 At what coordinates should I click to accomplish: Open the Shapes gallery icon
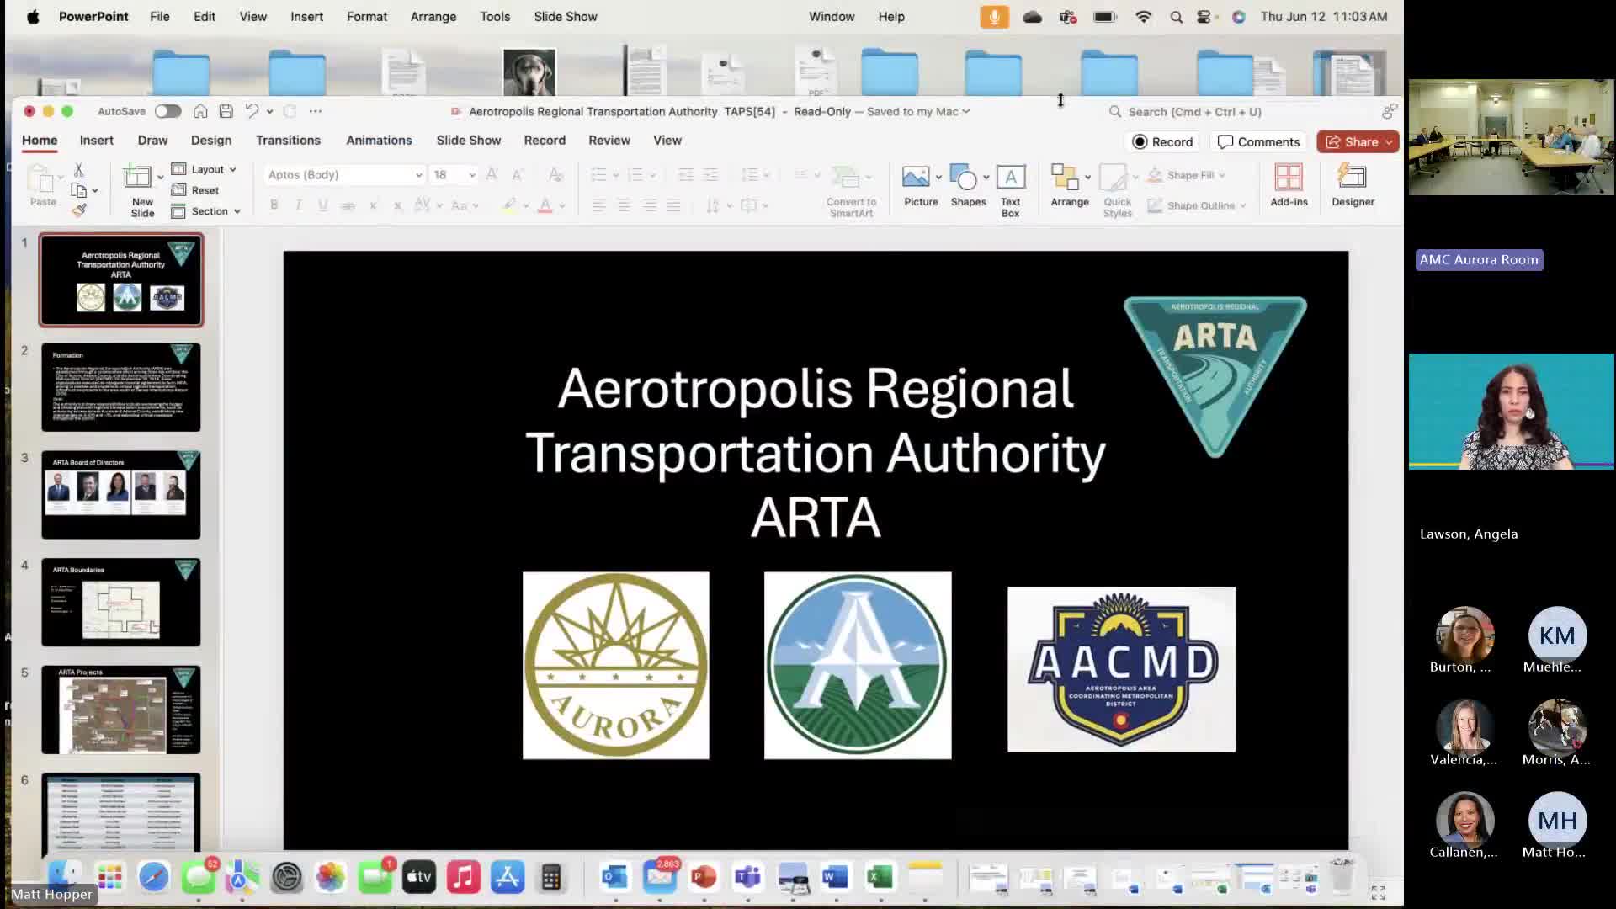tap(964, 178)
